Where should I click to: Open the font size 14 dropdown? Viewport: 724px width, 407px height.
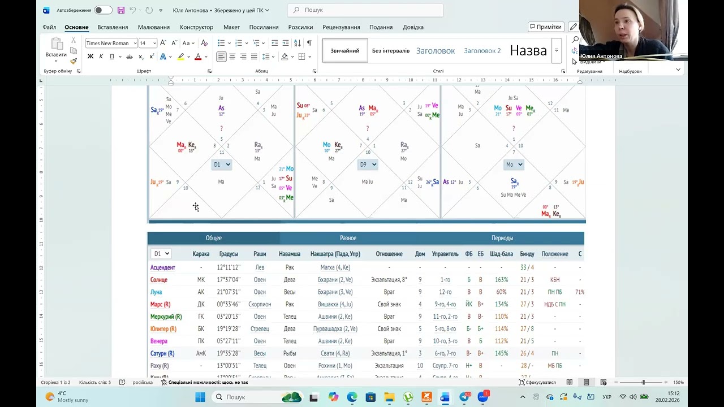point(154,44)
